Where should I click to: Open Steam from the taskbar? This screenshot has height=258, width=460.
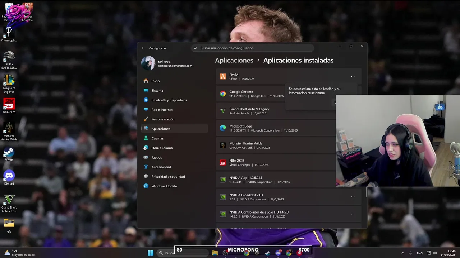[267, 253]
